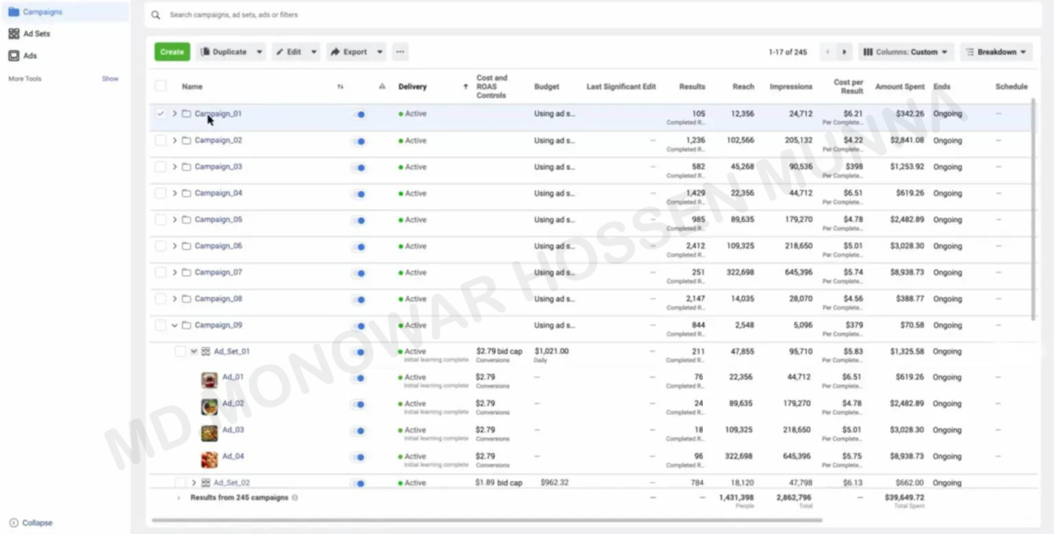Click the Ad_Set_02 grid icon
Screen dimensions: 1054x534
pyautogui.click(x=205, y=483)
